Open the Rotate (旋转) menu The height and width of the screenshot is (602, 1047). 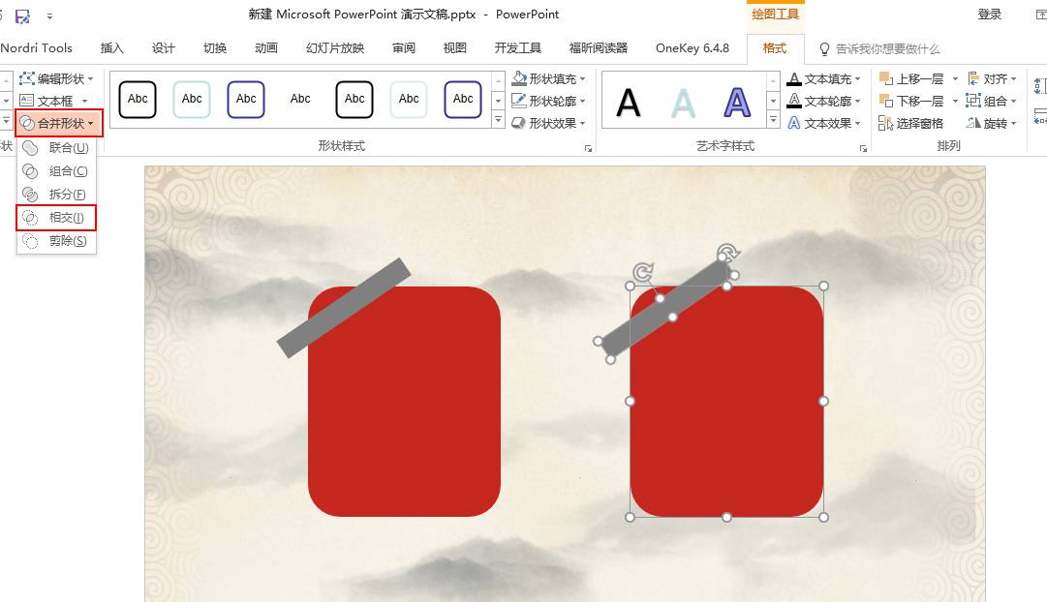(992, 124)
